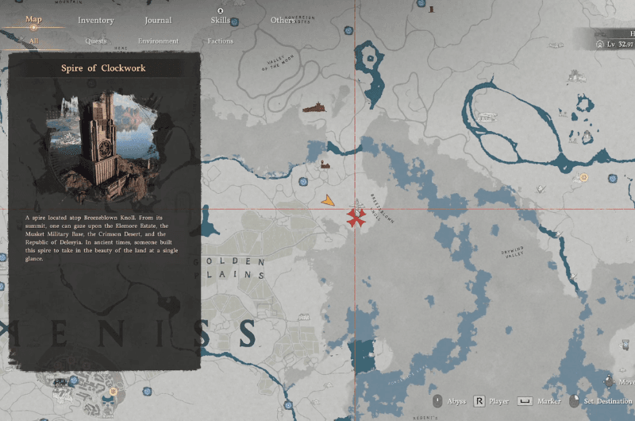Click Set Destination mouse hint
Screen dimensions: 635x421
click(x=575, y=401)
